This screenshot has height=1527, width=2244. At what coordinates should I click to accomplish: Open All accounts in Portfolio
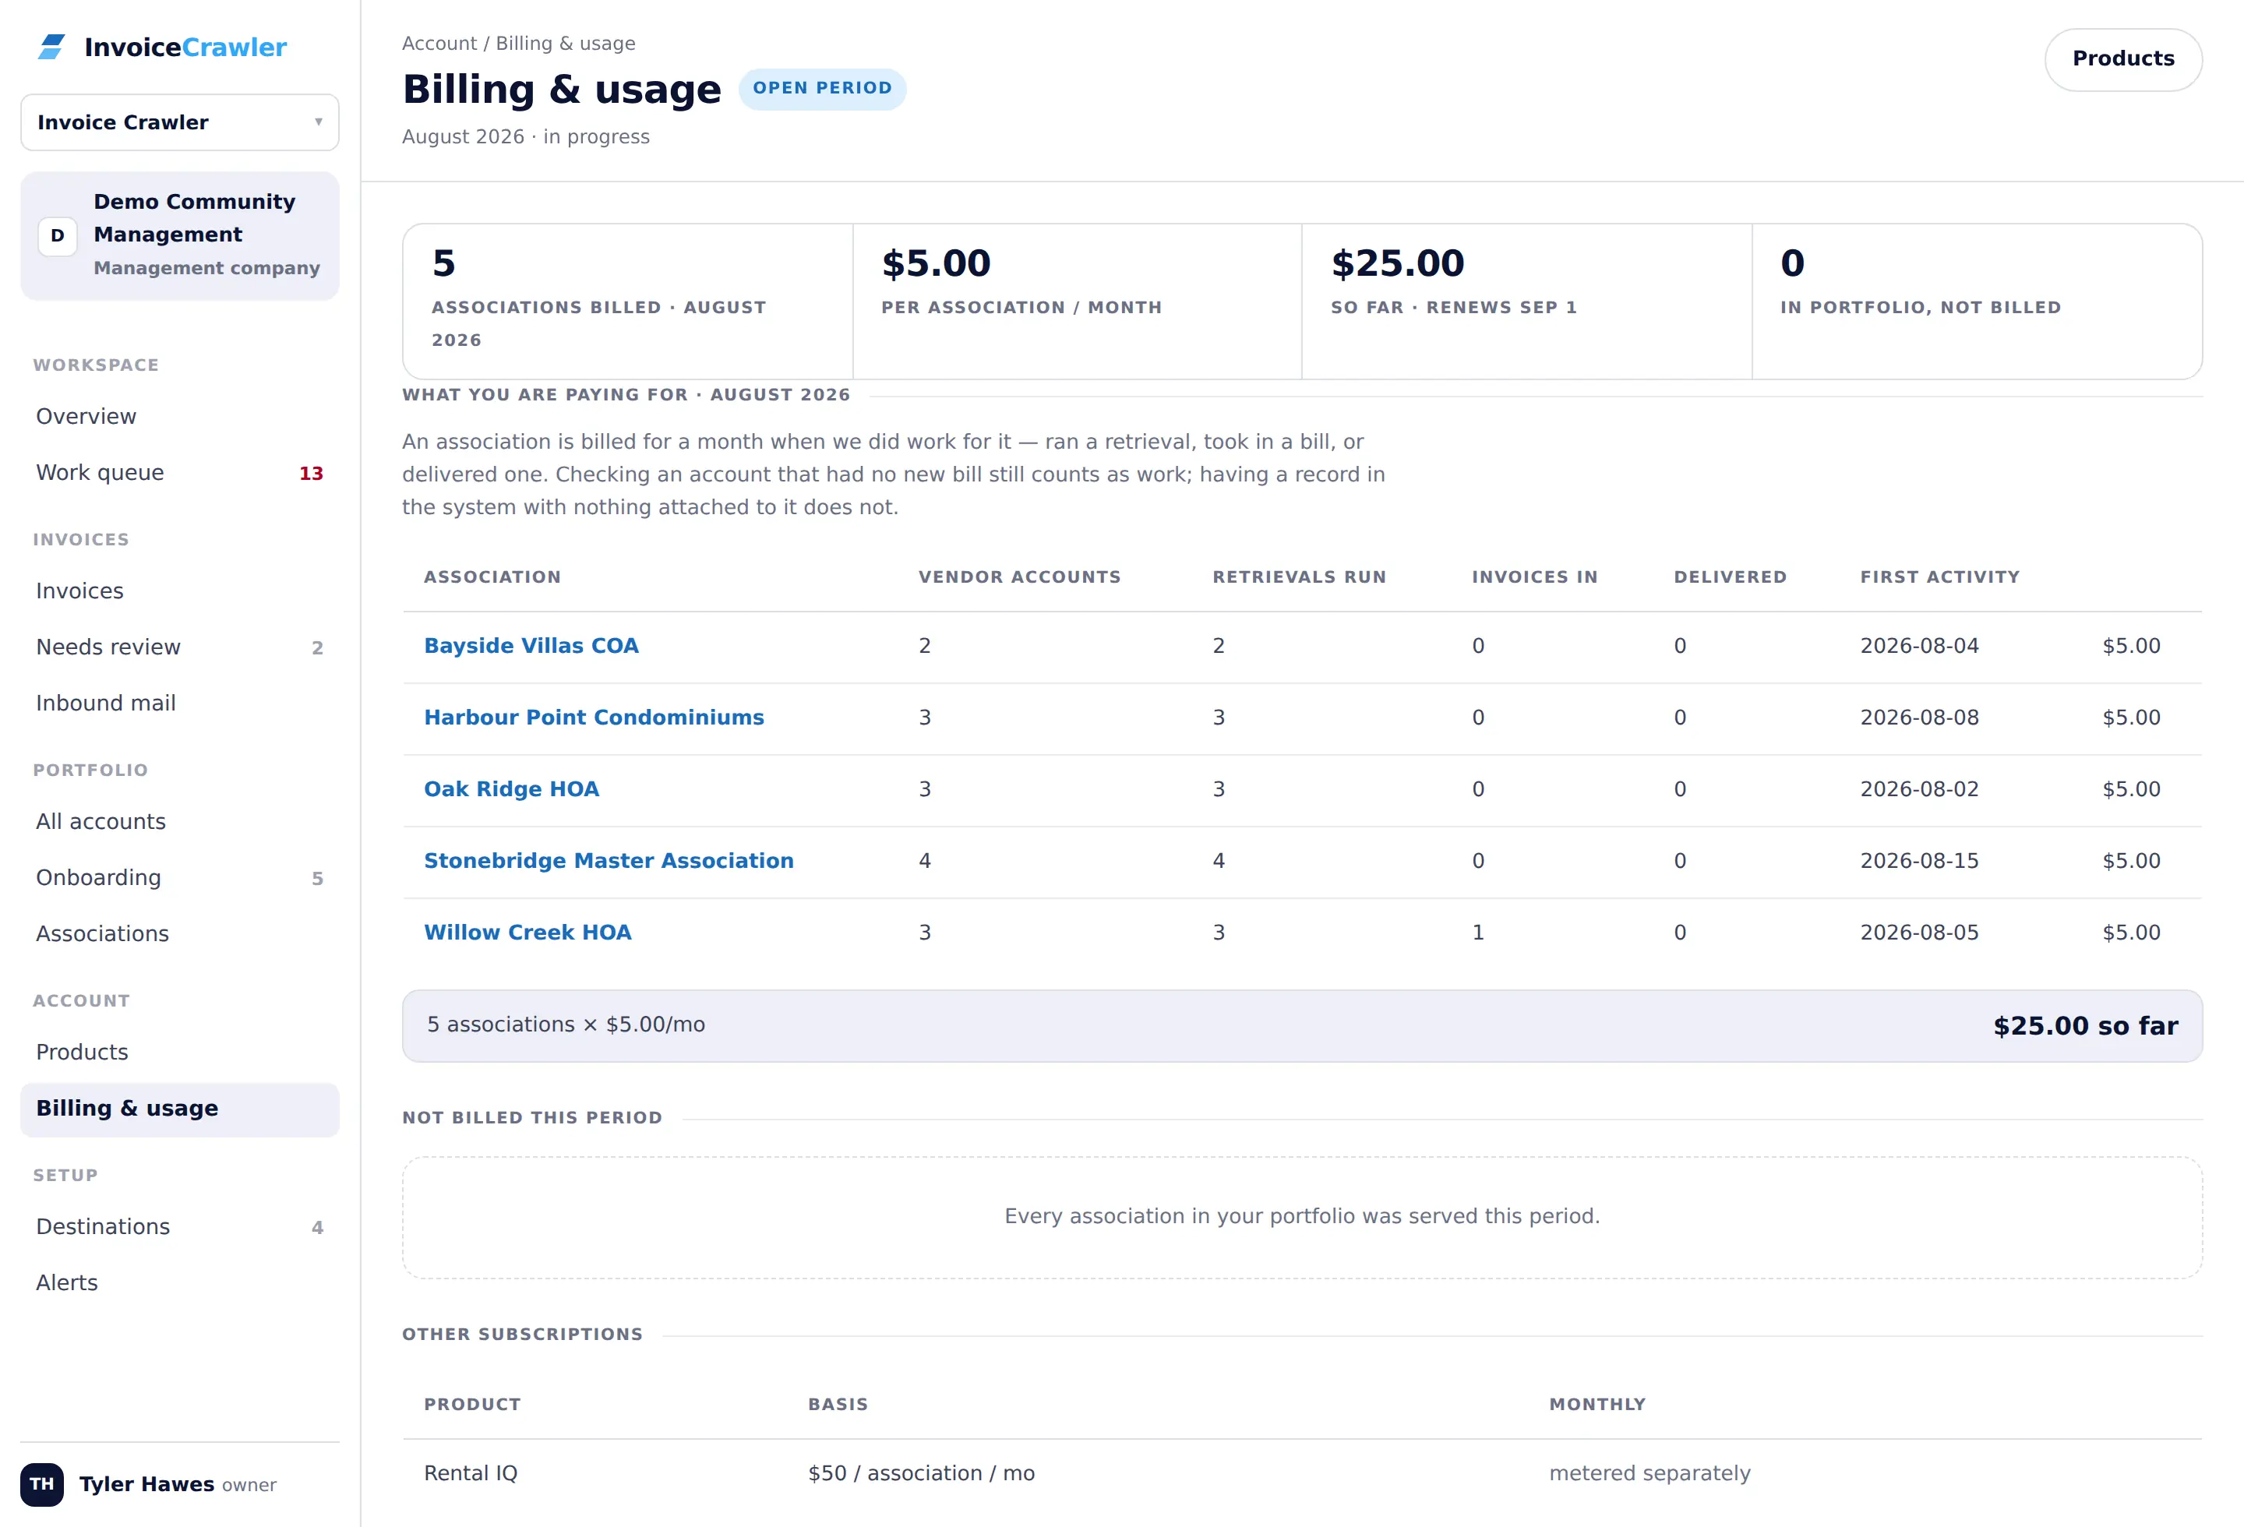[179, 821]
